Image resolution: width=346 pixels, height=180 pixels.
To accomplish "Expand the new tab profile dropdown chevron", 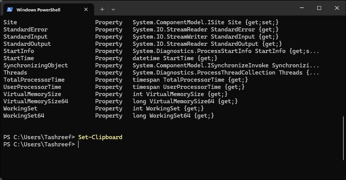I will 113,9.
